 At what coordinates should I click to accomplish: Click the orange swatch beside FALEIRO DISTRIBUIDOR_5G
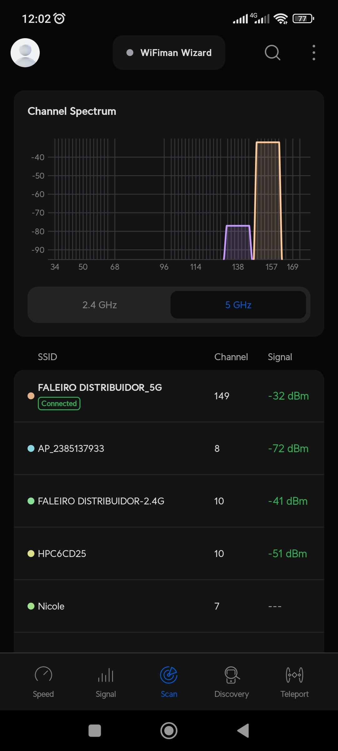pyautogui.click(x=31, y=396)
